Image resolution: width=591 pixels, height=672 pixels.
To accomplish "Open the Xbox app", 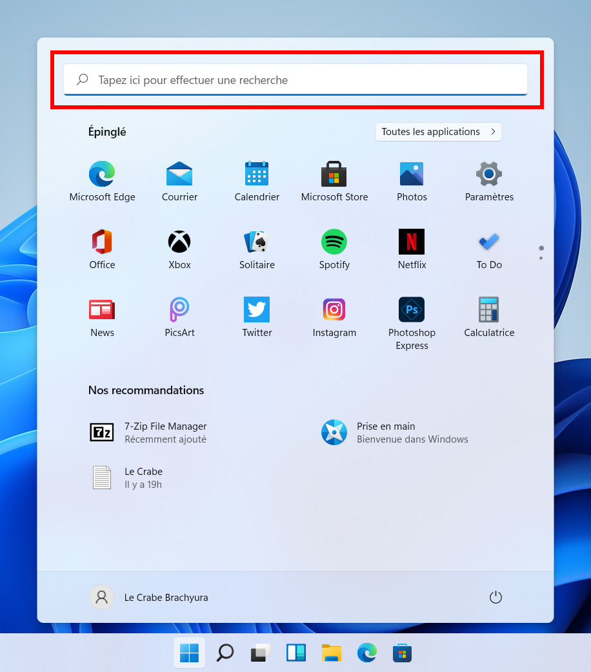I will point(179,249).
